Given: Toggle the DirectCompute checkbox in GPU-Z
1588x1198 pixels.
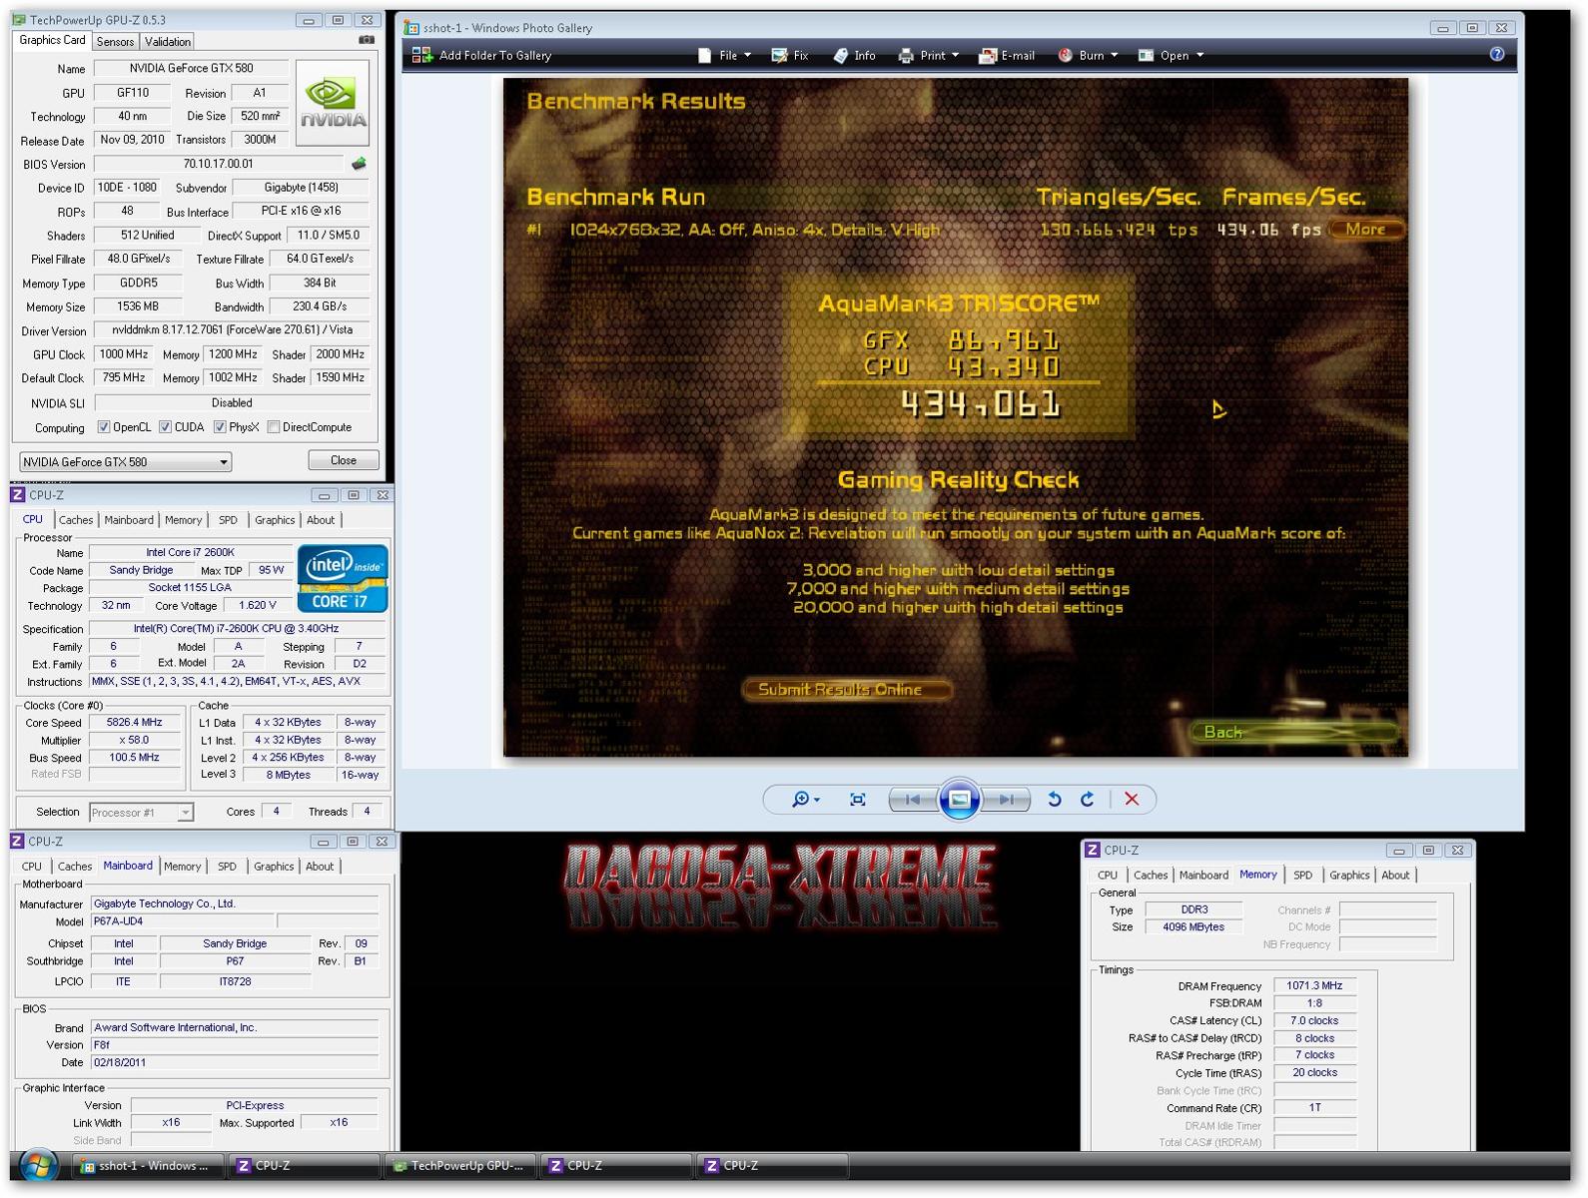Looking at the screenshot, I should (x=273, y=427).
